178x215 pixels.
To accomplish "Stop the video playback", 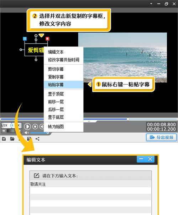I will [x=35, y=127].
